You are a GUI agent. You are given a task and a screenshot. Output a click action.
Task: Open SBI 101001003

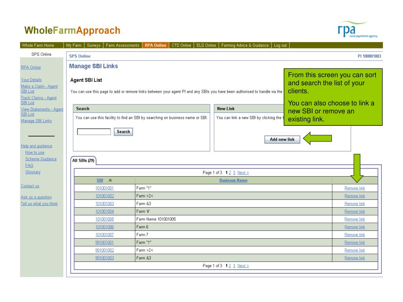(105, 204)
